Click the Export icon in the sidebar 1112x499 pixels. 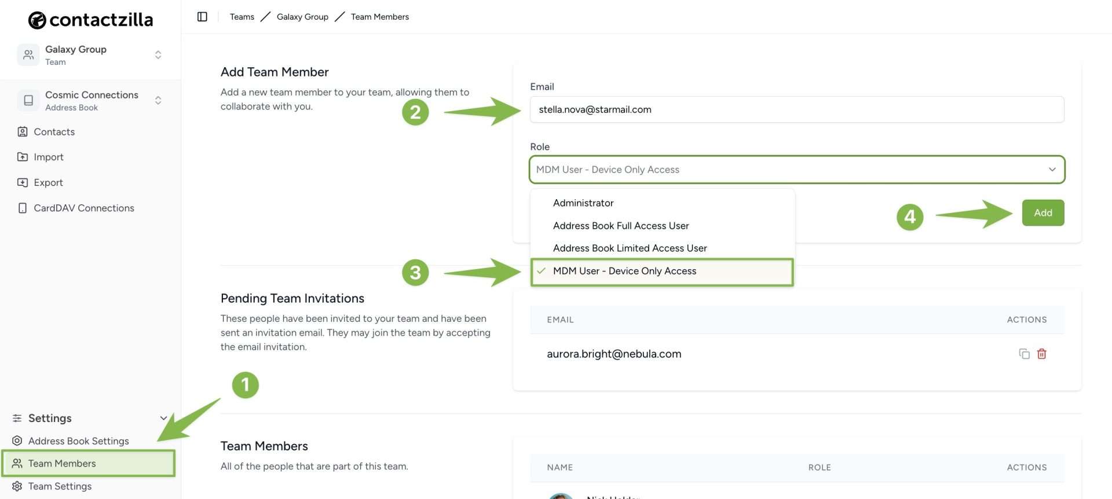tap(23, 182)
